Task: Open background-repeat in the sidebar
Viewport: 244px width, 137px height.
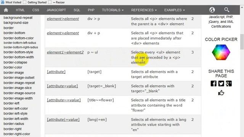Action: click(18, 18)
